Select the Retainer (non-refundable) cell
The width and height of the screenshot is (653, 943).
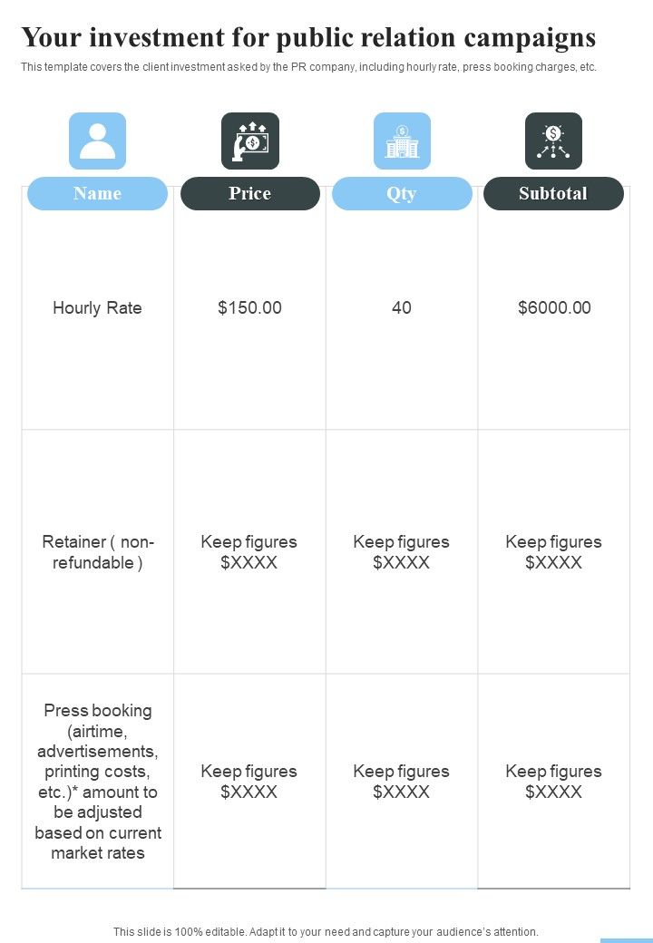pyautogui.click(x=98, y=552)
